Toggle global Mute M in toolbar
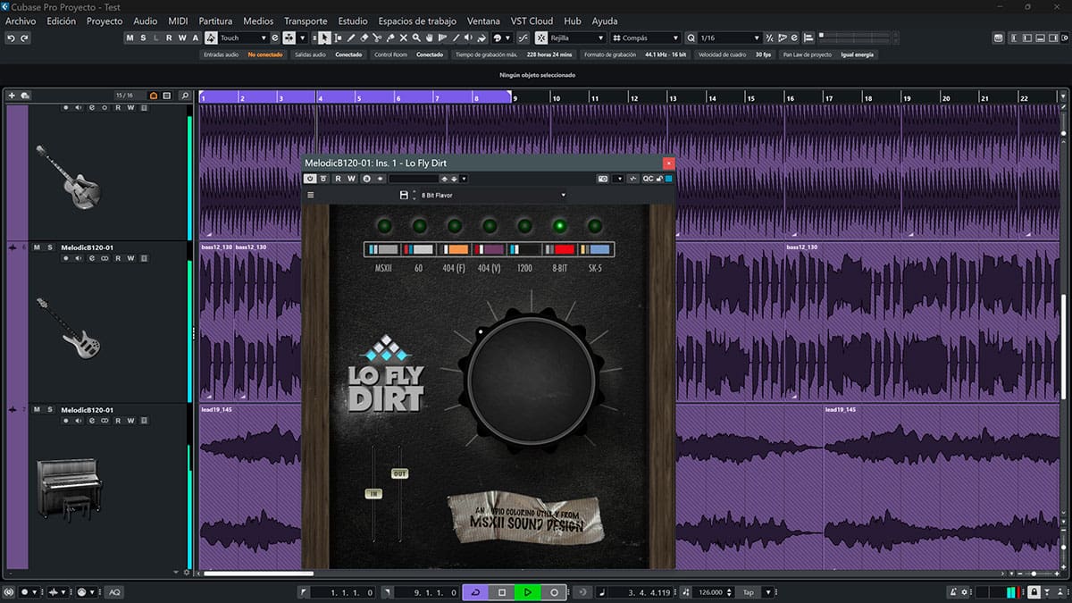The height and width of the screenshot is (603, 1072). point(130,38)
